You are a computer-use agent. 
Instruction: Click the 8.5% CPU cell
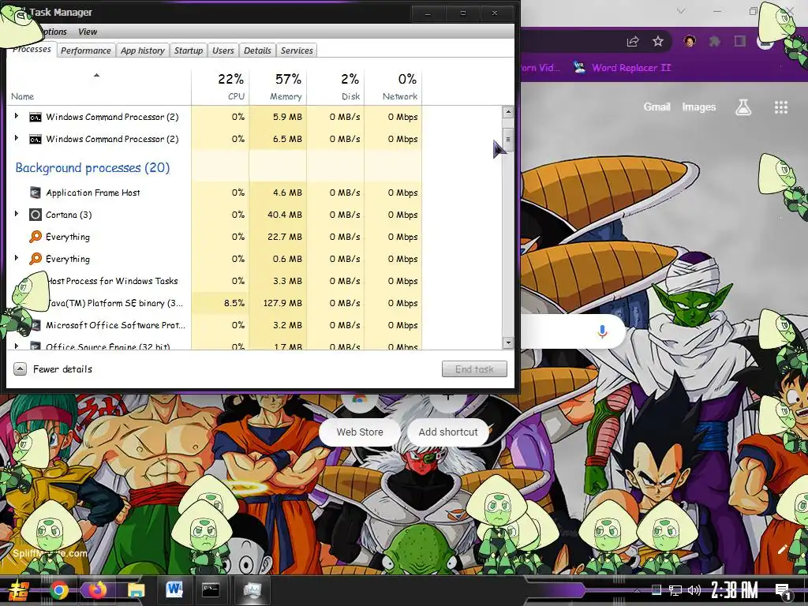point(220,303)
